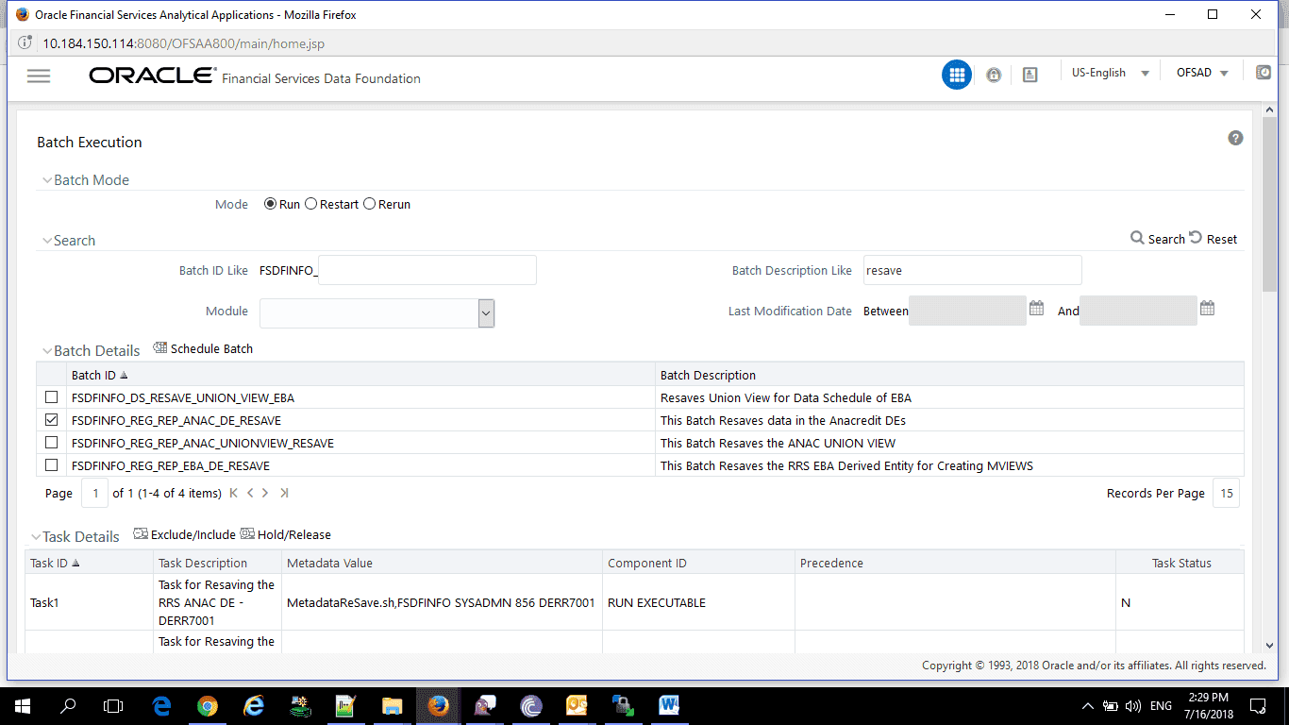Go to previous page of batch list

tap(250, 493)
